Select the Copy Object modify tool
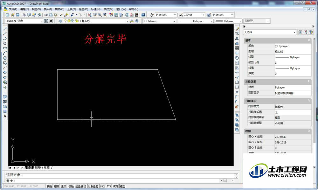 point(237,34)
